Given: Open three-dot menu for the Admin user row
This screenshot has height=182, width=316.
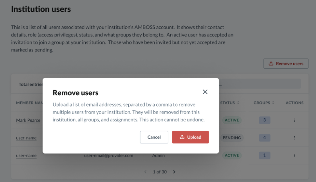Looking at the screenshot, I should (294, 155).
